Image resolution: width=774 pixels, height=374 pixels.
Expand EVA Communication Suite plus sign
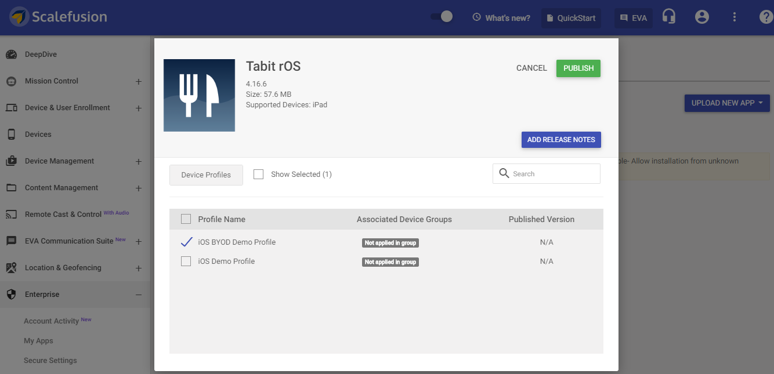[x=139, y=241]
